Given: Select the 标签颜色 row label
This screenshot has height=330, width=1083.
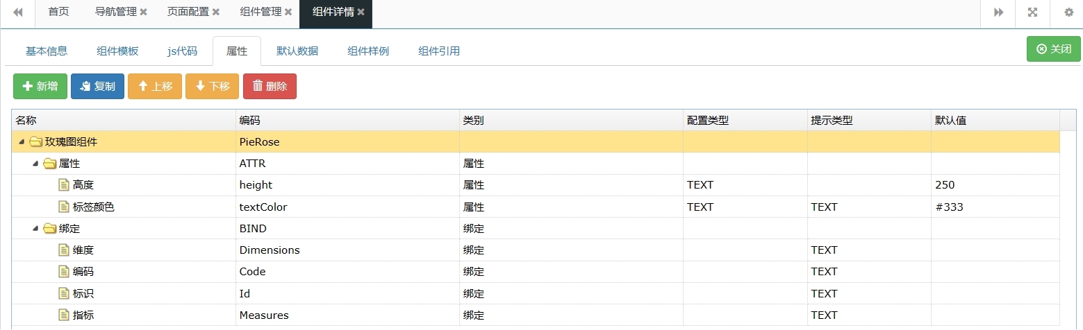Looking at the screenshot, I should point(94,207).
